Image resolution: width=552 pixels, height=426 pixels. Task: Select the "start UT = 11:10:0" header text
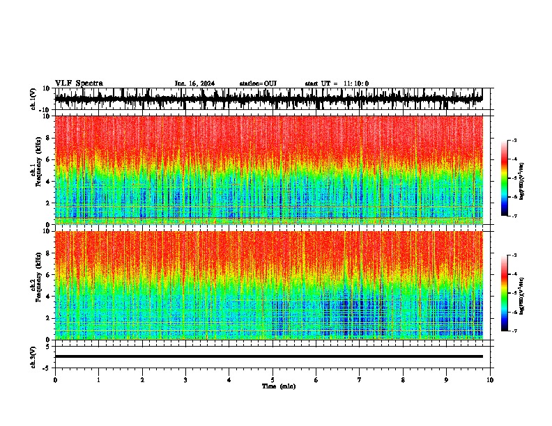click(337, 84)
